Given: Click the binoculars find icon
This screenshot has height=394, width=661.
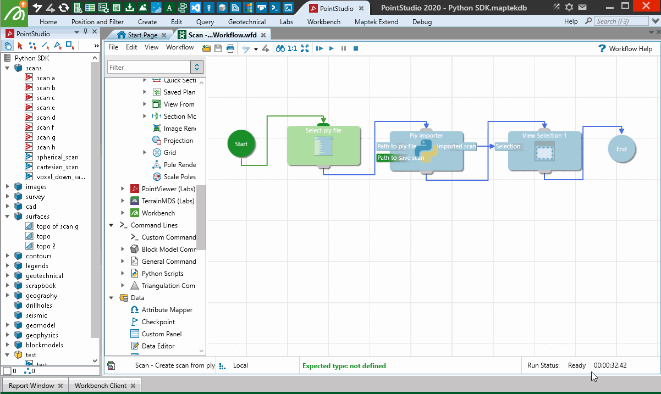Looking at the screenshot, I should (x=280, y=48).
